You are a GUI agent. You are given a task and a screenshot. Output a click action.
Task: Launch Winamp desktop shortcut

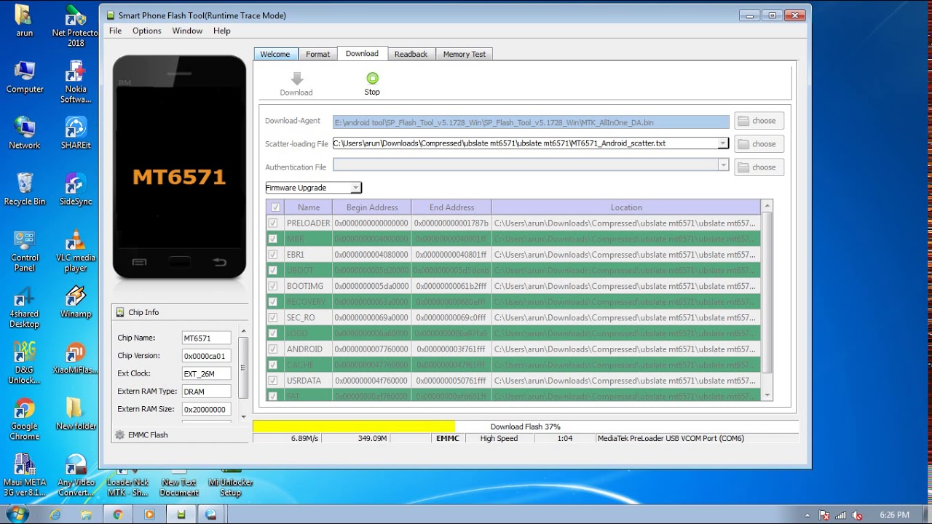pyautogui.click(x=76, y=301)
